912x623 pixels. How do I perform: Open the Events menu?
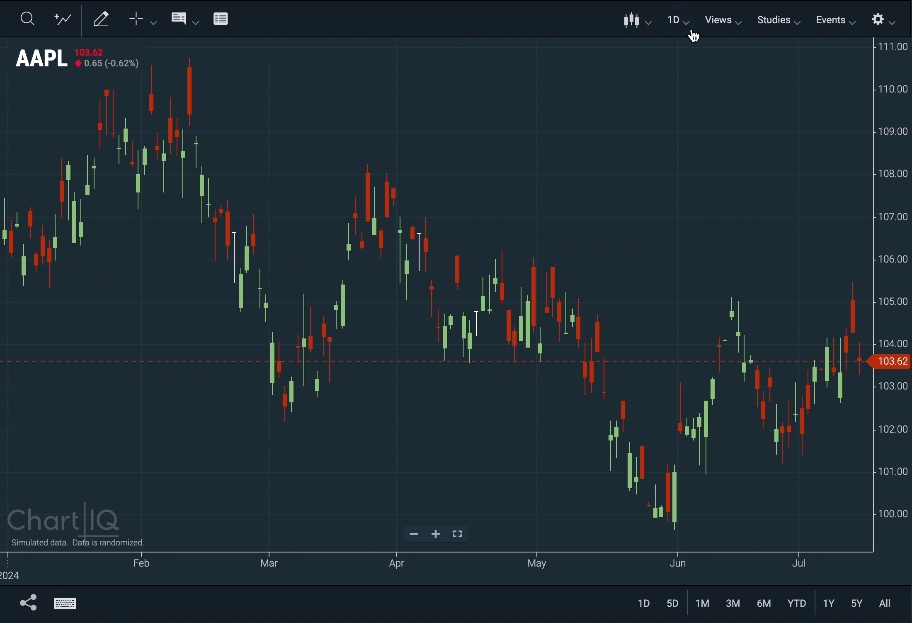coord(836,20)
